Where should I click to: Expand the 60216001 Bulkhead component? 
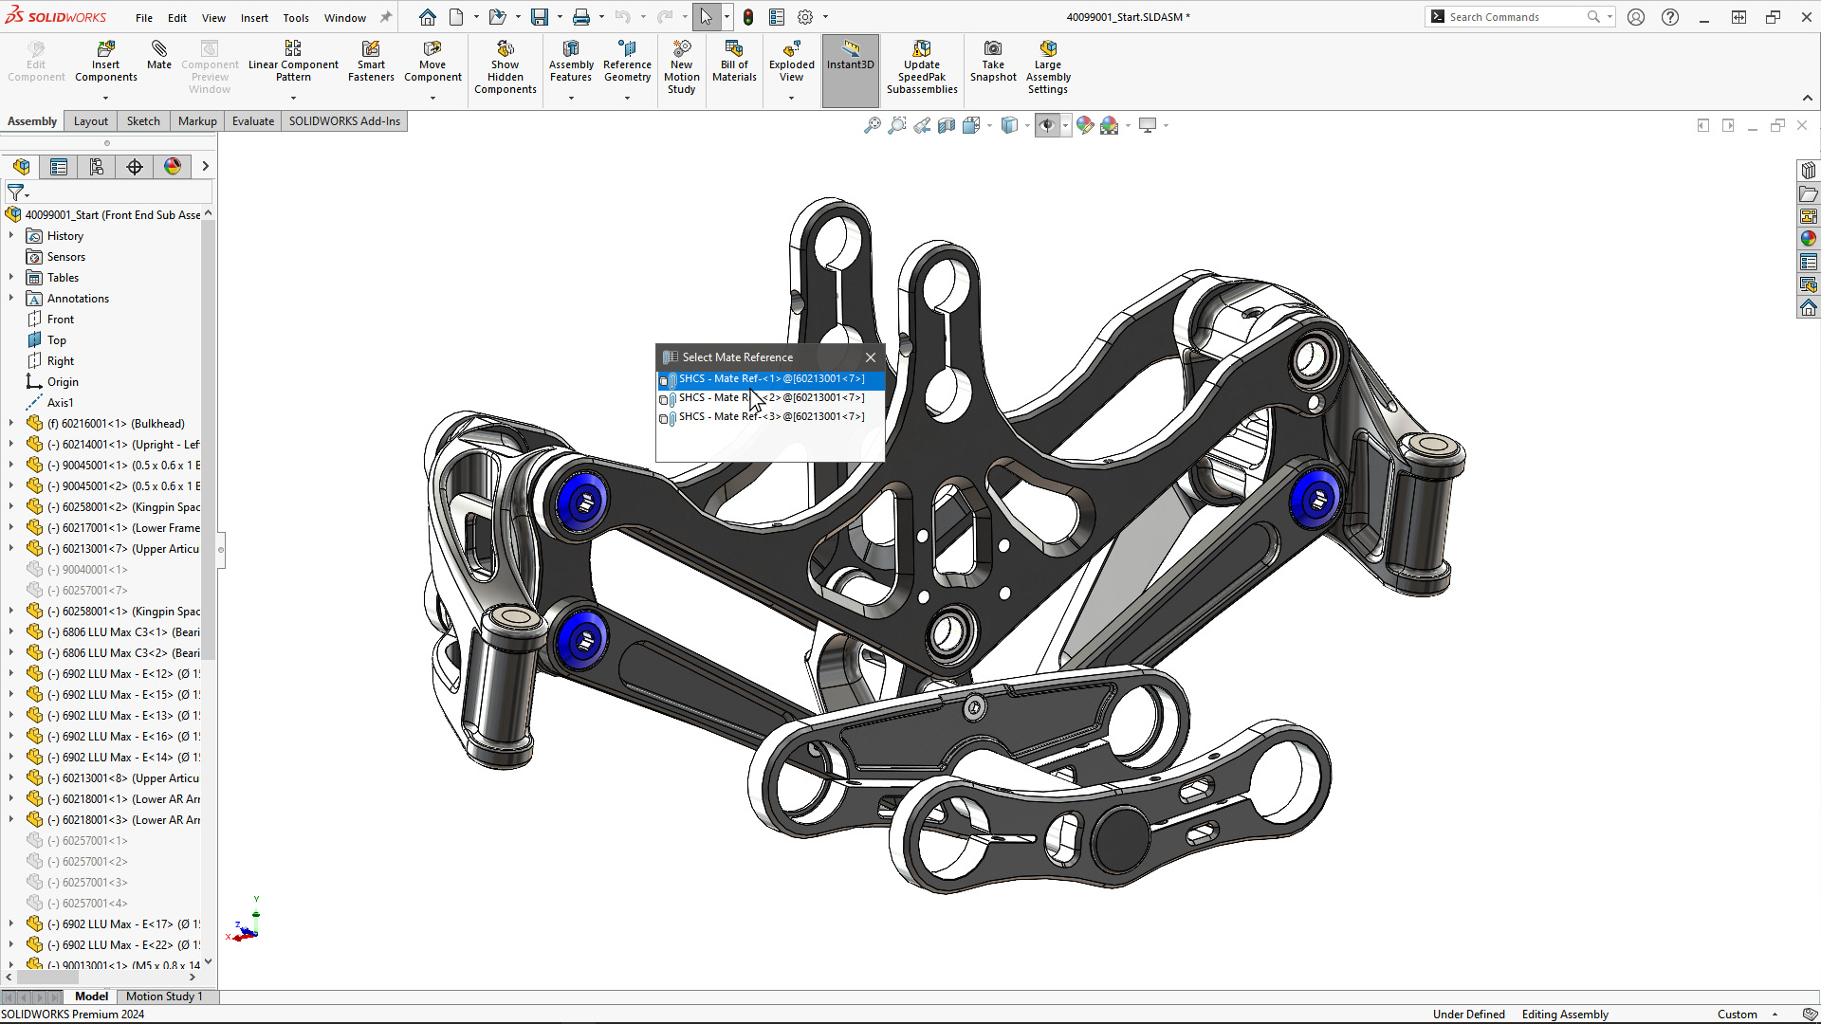[10, 423]
